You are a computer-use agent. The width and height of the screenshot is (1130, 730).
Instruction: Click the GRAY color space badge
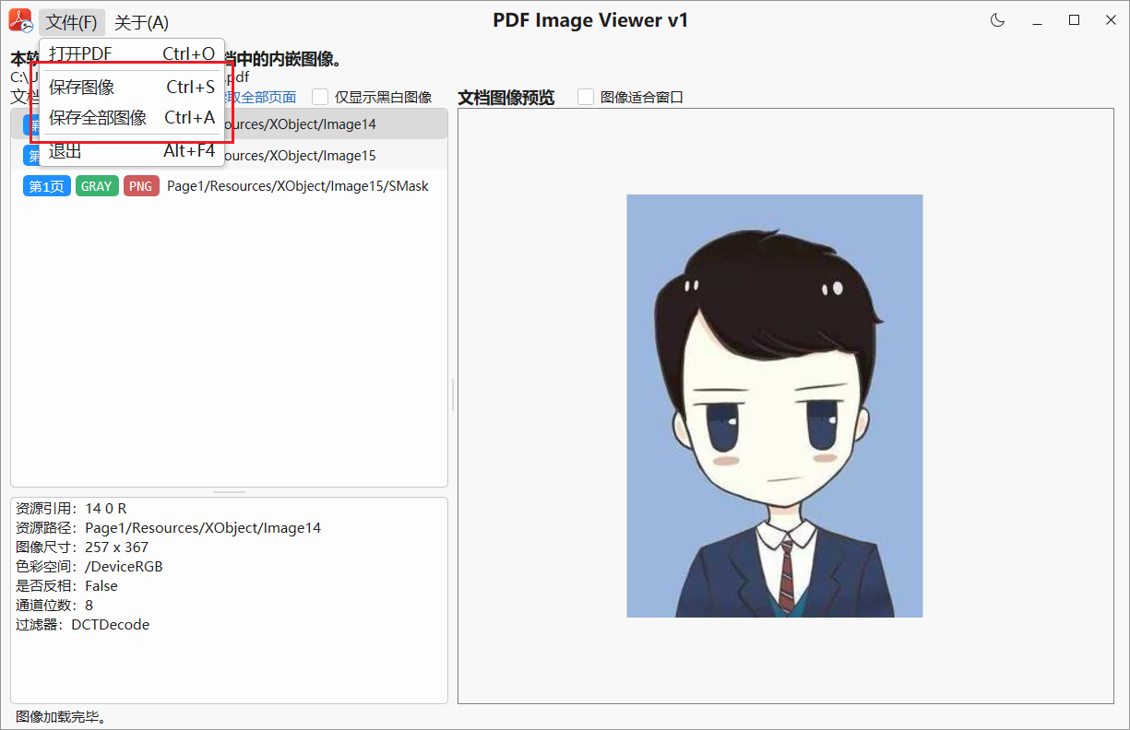click(97, 186)
